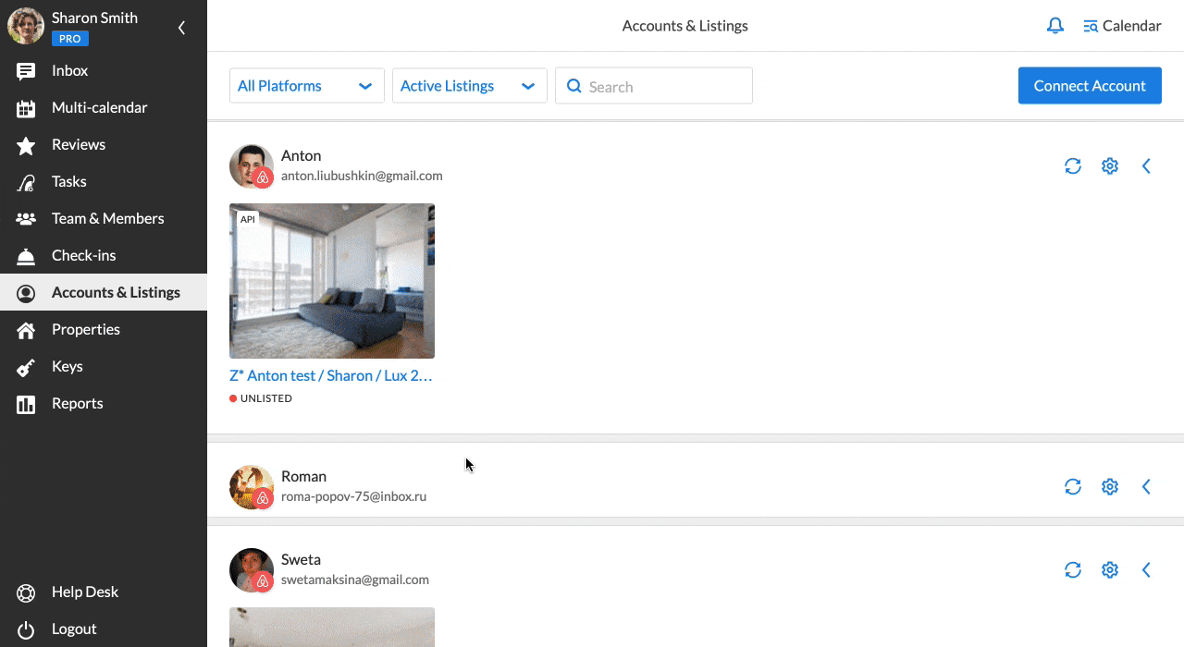Open settings gear for Anton's account
Image resolution: width=1184 pixels, height=647 pixels.
pyautogui.click(x=1110, y=165)
